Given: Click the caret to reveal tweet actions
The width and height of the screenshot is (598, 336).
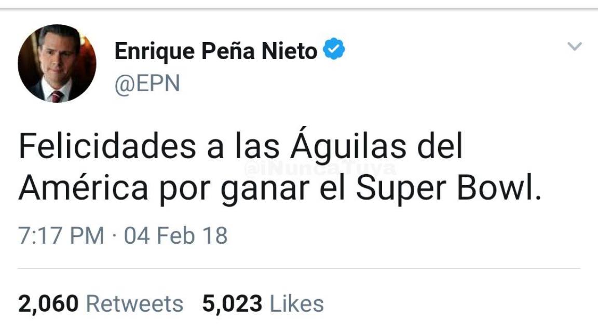Looking at the screenshot, I should pyautogui.click(x=574, y=46).
